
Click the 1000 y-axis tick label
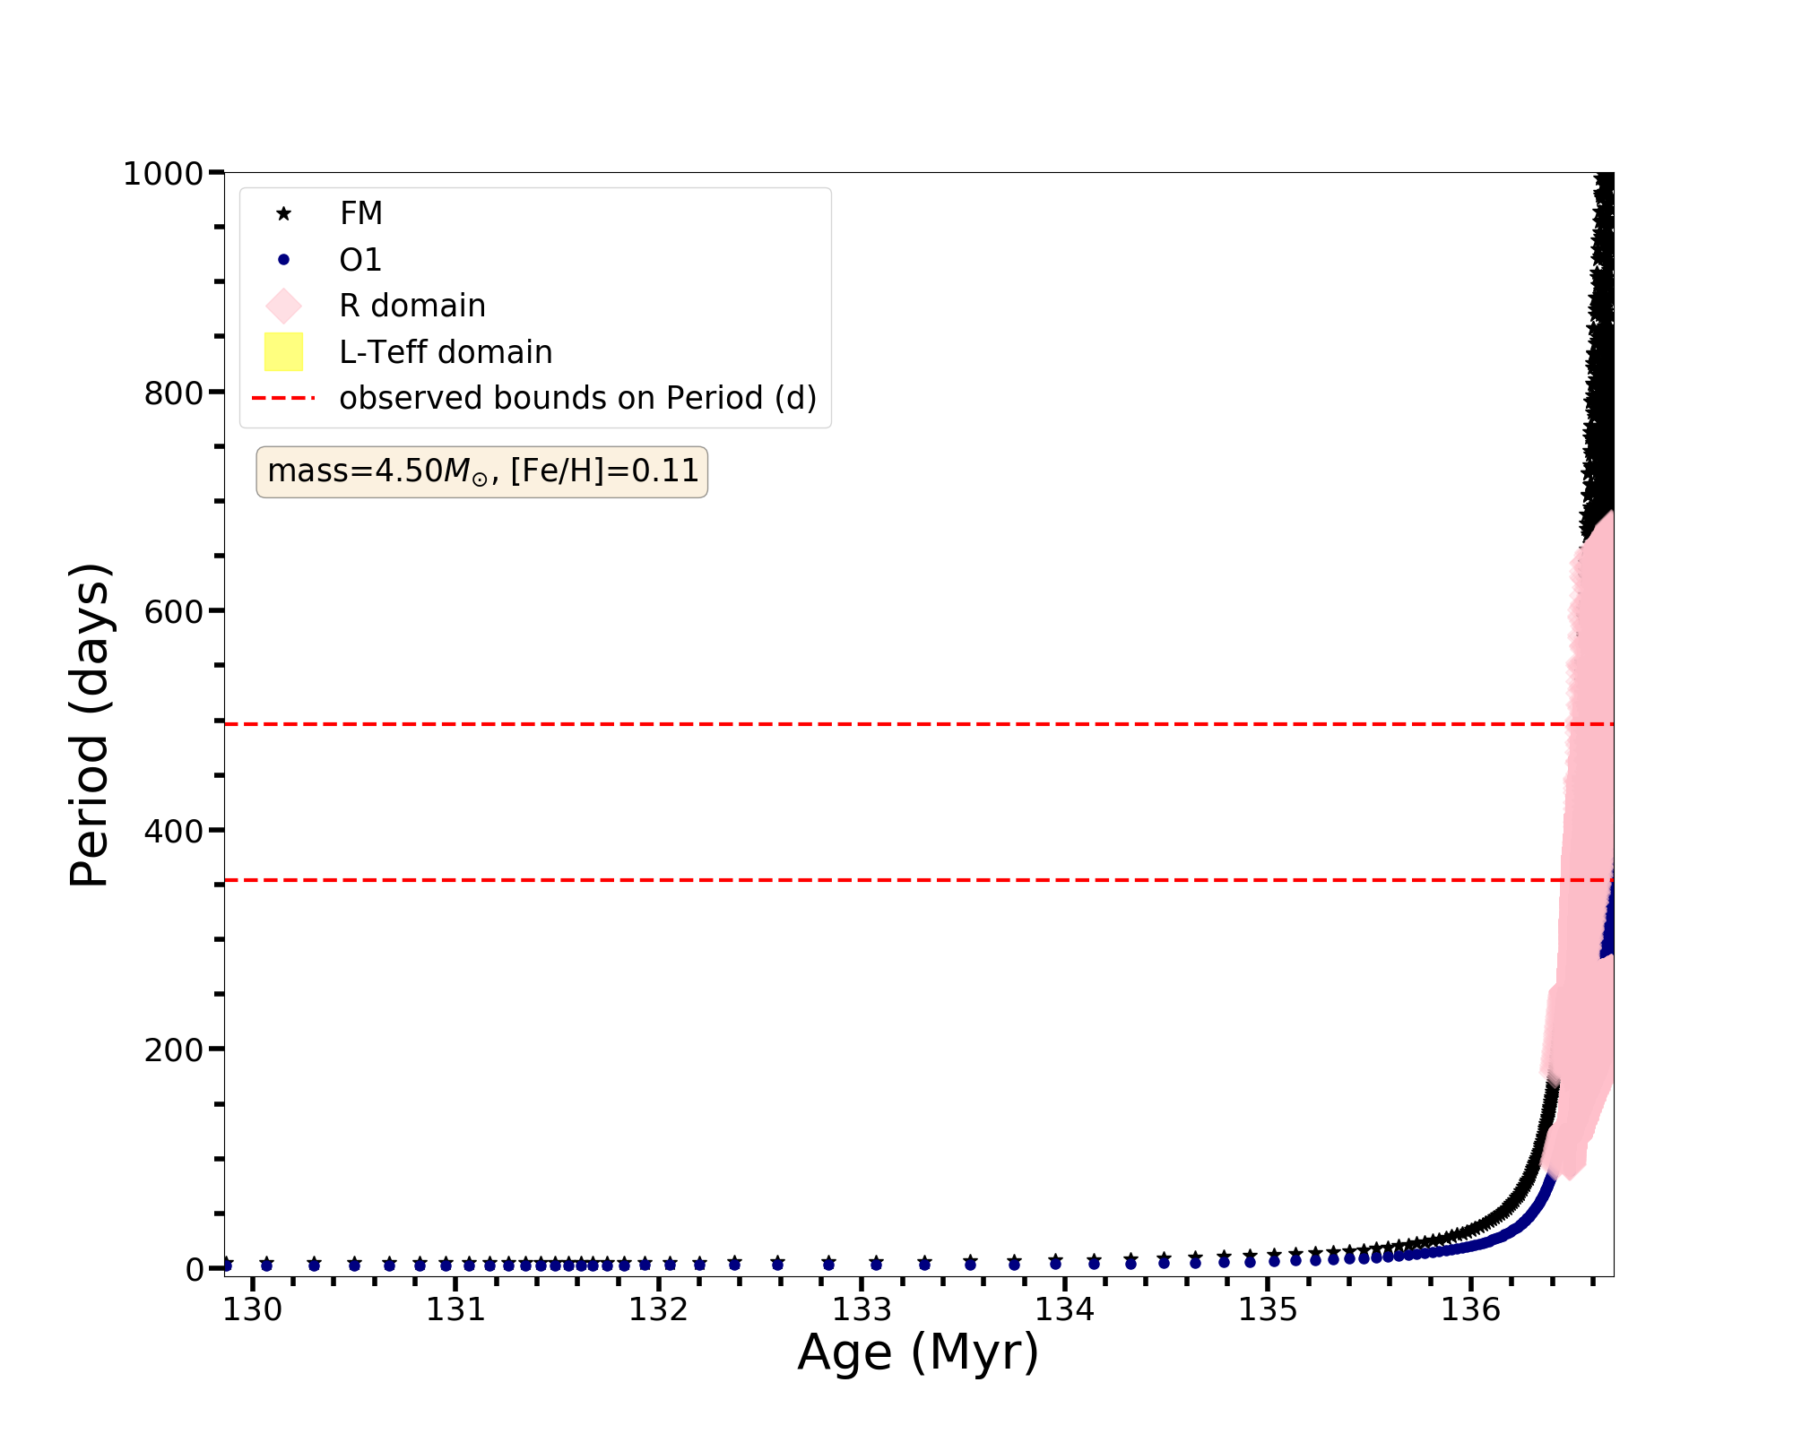162,174
